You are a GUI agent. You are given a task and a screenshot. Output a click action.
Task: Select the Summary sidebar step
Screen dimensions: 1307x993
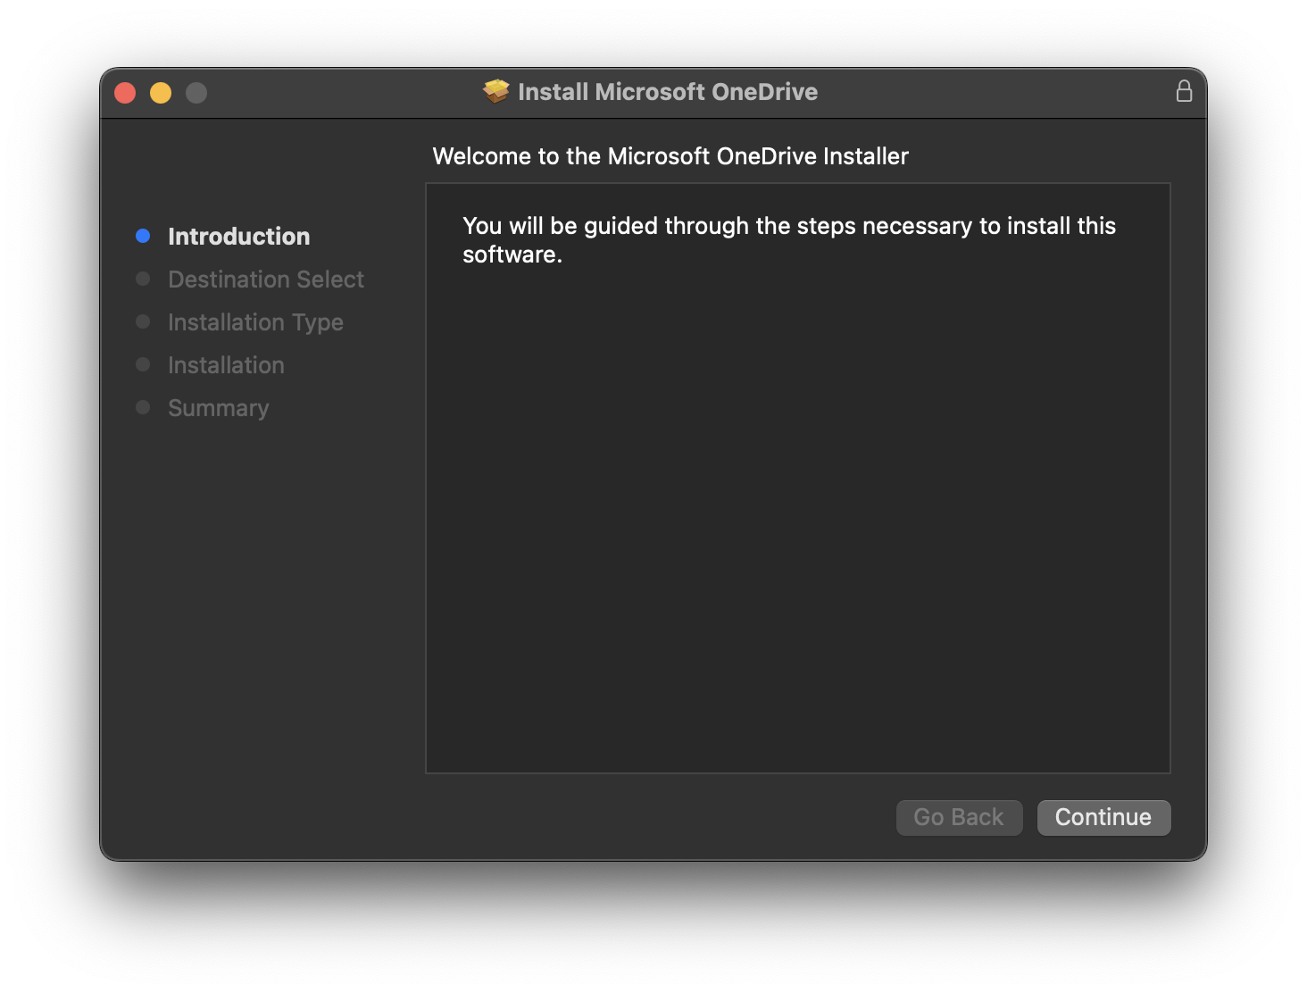pos(218,407)
